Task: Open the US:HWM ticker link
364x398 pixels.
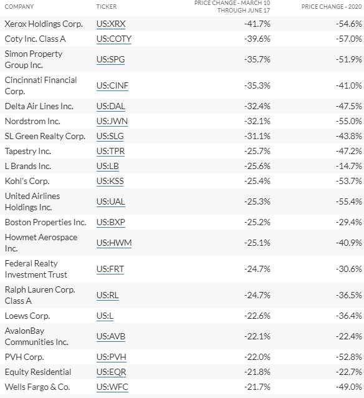Action: click(114, 243)
